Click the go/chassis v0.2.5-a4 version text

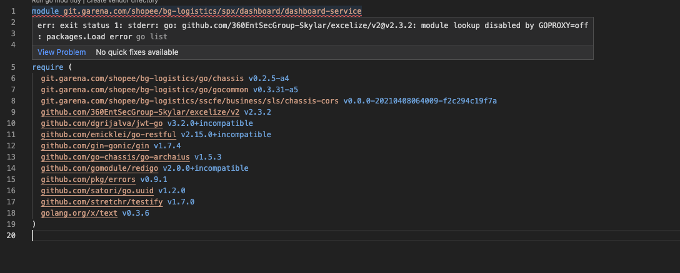point(269,79)
